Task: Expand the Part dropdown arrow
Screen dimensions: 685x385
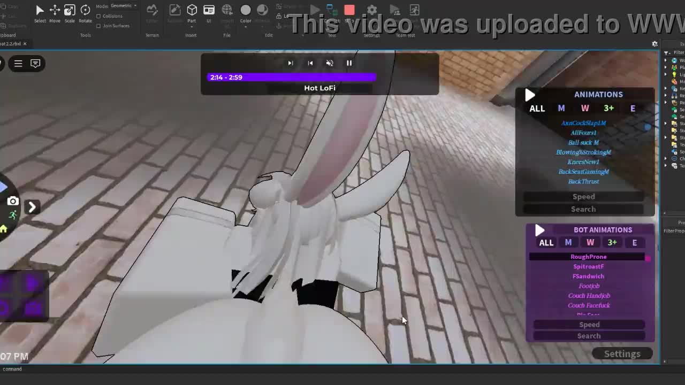Action: tap(192, 26)
